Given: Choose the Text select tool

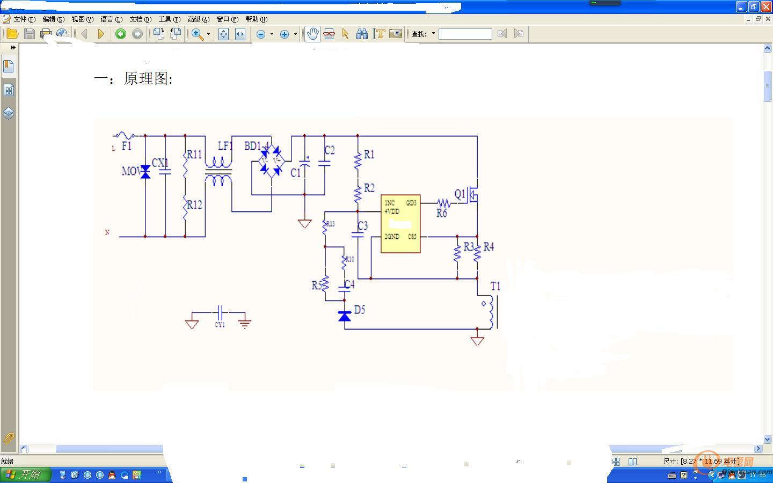Looking at the screenshot, I should click(x=380, y=34).
